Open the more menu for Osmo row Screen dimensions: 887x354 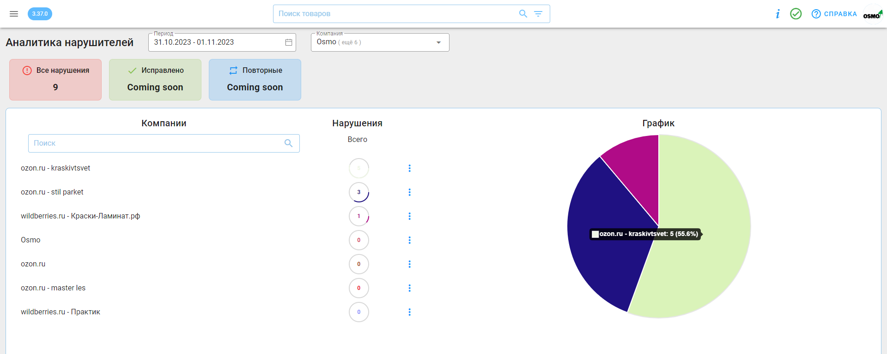(x=409, y=240)
